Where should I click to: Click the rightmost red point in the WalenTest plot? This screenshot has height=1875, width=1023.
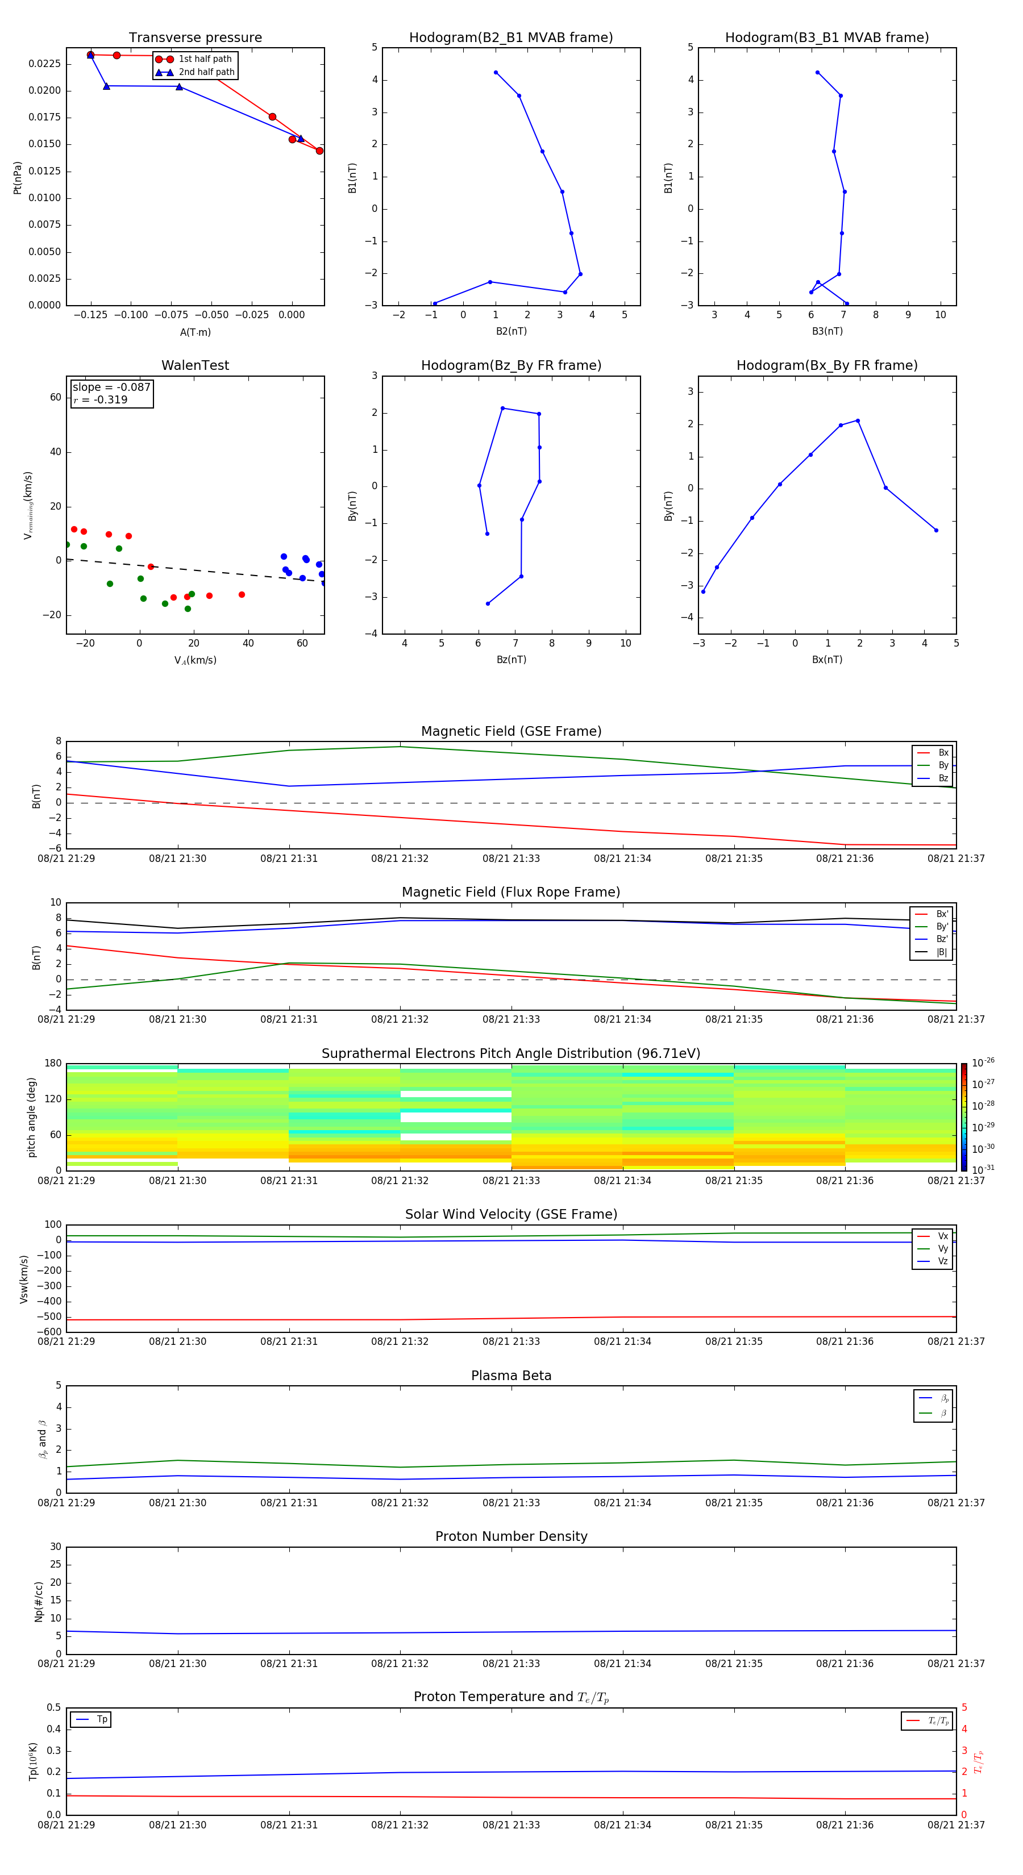pos(242,595)
